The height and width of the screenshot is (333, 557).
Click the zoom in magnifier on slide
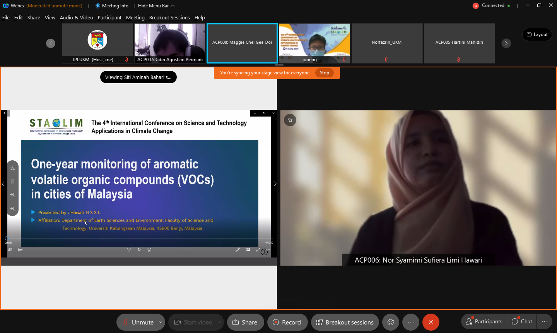tap(12, 195)
